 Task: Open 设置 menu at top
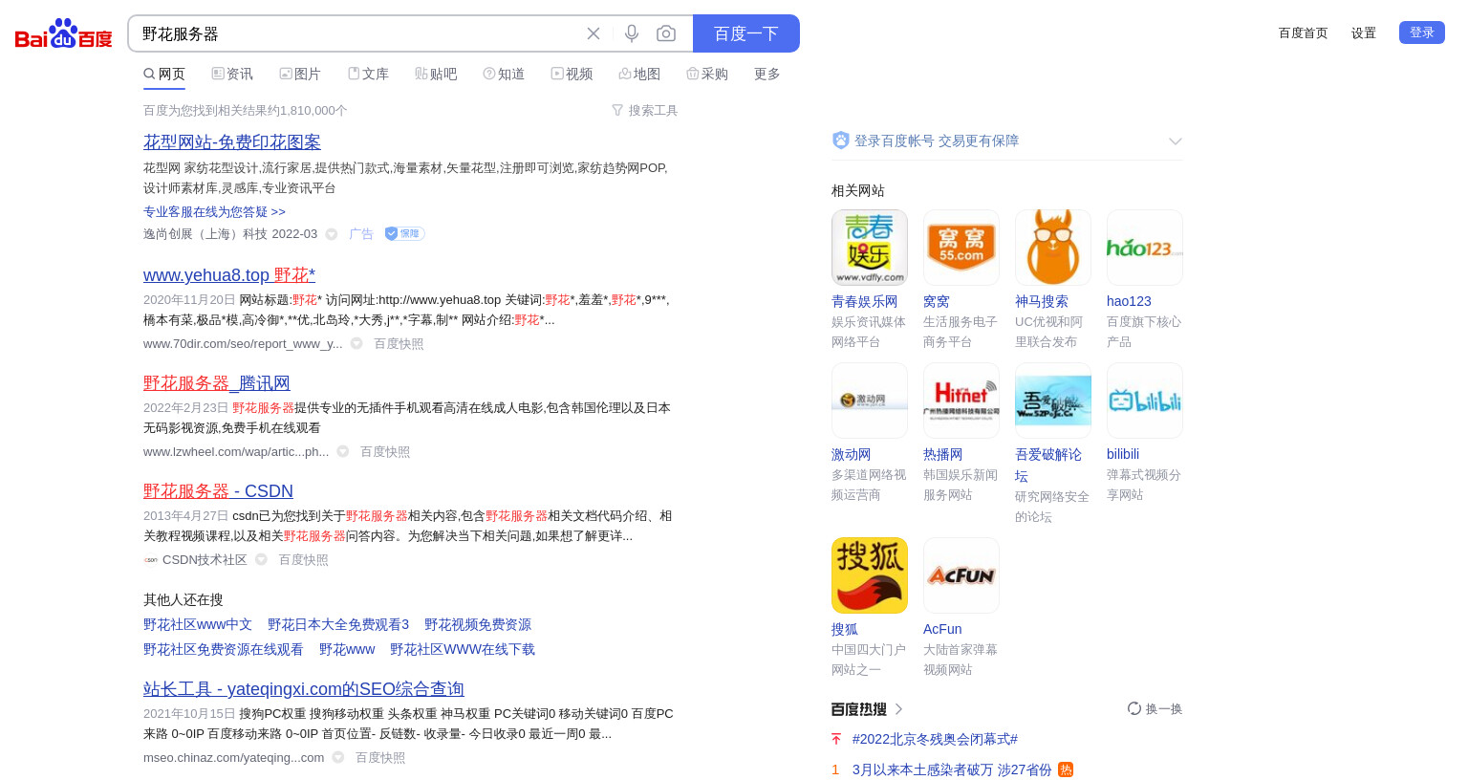click(1364, 32)
